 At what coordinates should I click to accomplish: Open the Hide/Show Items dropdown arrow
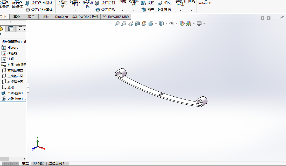click(x=177, y=24)
